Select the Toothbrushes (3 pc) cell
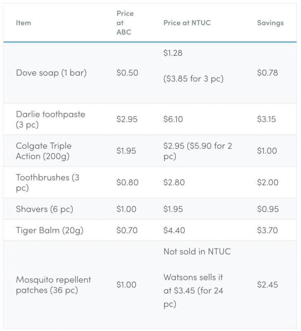The height and width of the screenshot is (331, 301). tap(48, 182)
